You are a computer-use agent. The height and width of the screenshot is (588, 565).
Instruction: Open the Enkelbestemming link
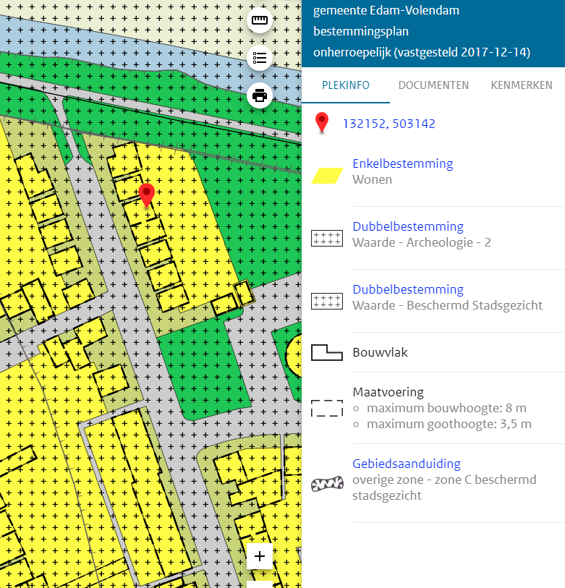[402, 163]
